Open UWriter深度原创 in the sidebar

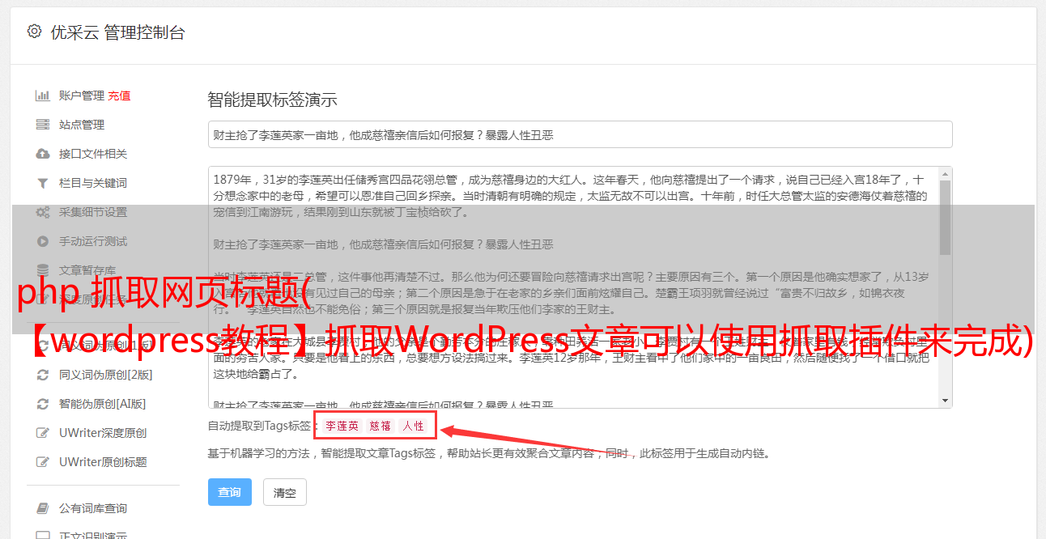tap(103, 433)
